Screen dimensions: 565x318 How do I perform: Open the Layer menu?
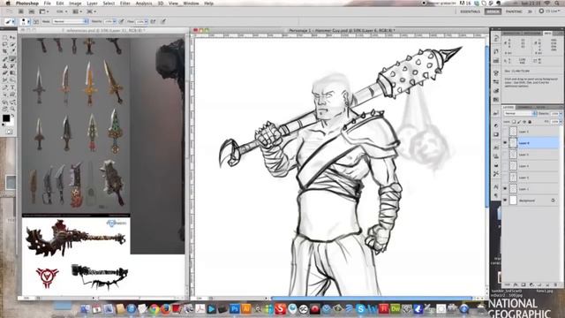(92, 4)
